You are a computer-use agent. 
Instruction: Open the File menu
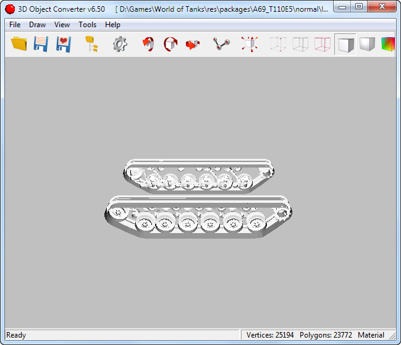15,25
